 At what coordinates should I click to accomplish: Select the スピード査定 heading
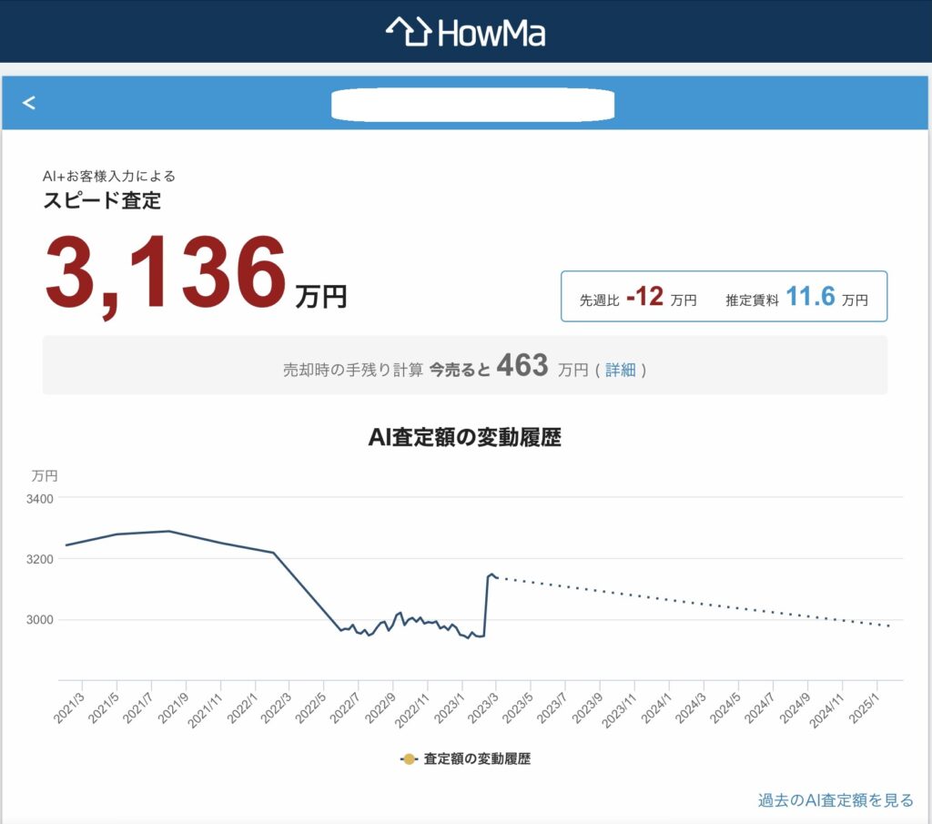coord(102,200)
